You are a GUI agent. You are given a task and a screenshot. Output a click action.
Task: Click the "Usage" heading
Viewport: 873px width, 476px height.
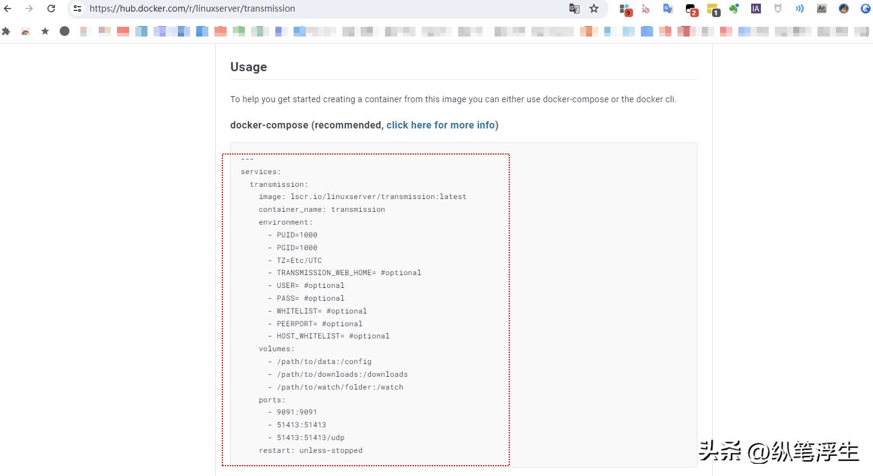(249, 67)
